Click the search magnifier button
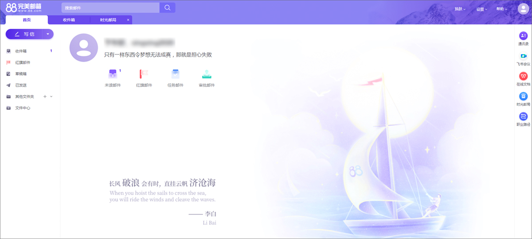The width and height of the screenshot is (532, 239). 167,8
